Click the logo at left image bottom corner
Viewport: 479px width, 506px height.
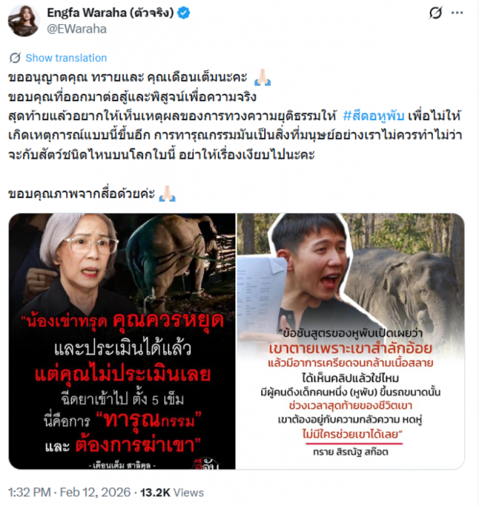coord(207,464)
